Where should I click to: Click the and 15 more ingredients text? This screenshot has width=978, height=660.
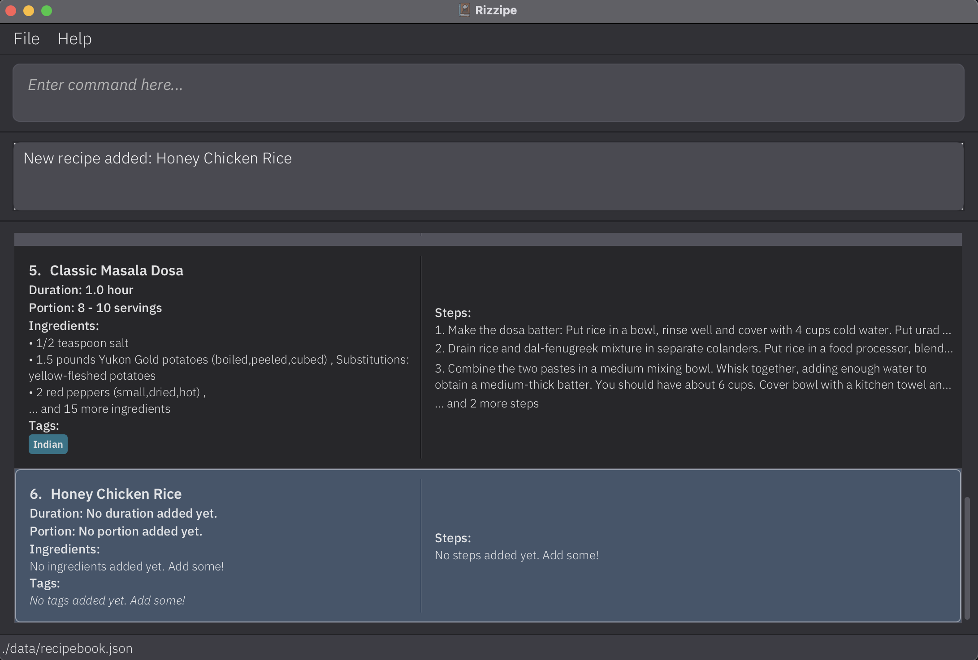click(100, 409)
